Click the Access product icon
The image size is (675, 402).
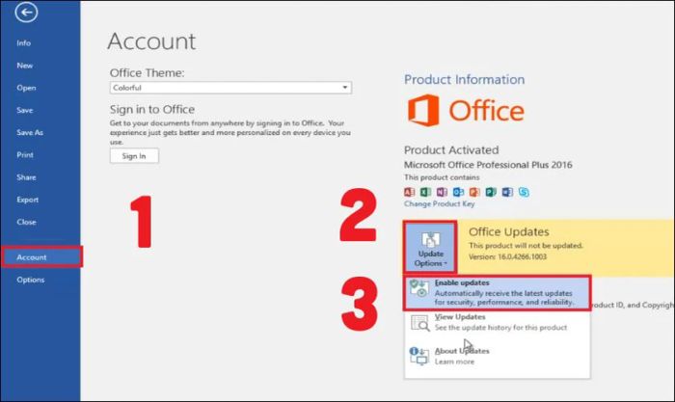(409, 192)
